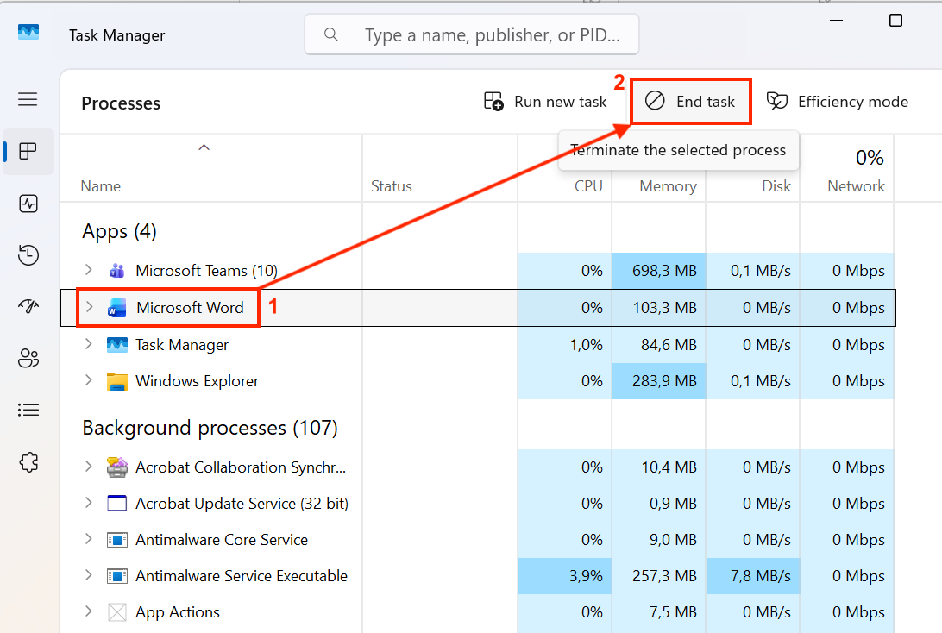Click the Settings icon in the sidebar
The height and width of the screenshot is (633, 942).
28,462
